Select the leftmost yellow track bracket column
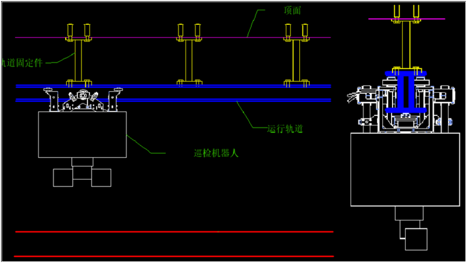 point(78,60)
